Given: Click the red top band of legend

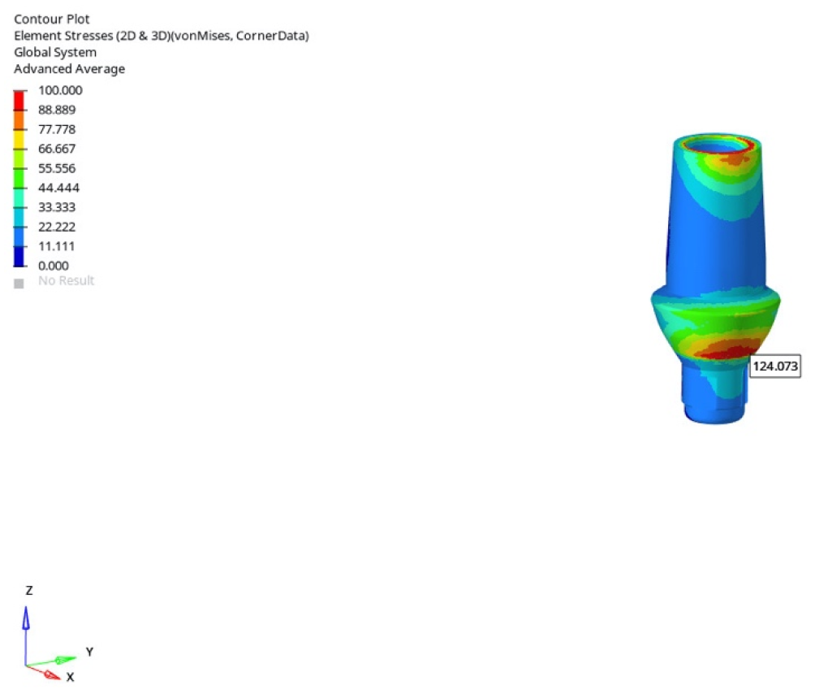Looking at the screenshot, I should tap(19, 101).
